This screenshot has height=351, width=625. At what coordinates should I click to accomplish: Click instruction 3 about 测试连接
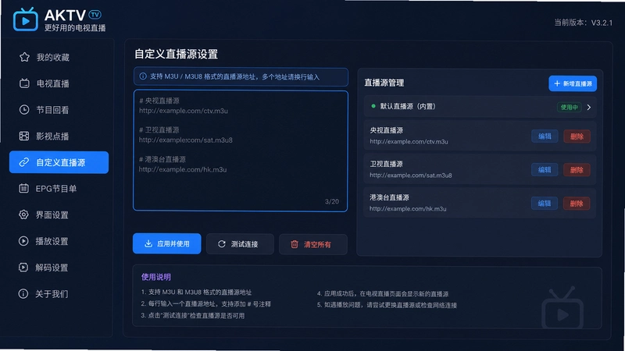pyautogui.click(x=192, y=316)
